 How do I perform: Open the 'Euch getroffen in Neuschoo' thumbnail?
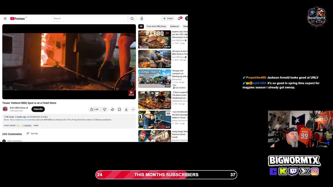point(155,78)
